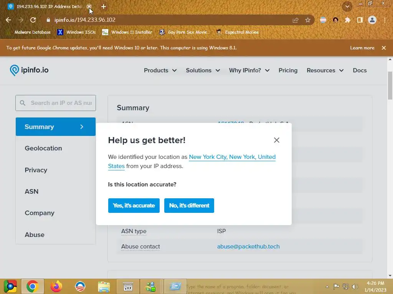Open Chrome's three-dot menu
This screenshot has width=393, height=294.
click(385, 20)
